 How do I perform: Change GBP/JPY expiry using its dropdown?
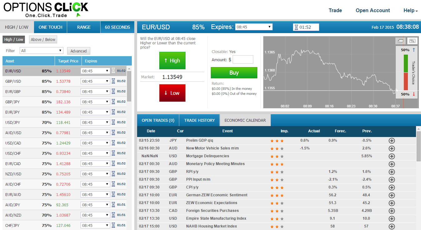coord(95,101)
